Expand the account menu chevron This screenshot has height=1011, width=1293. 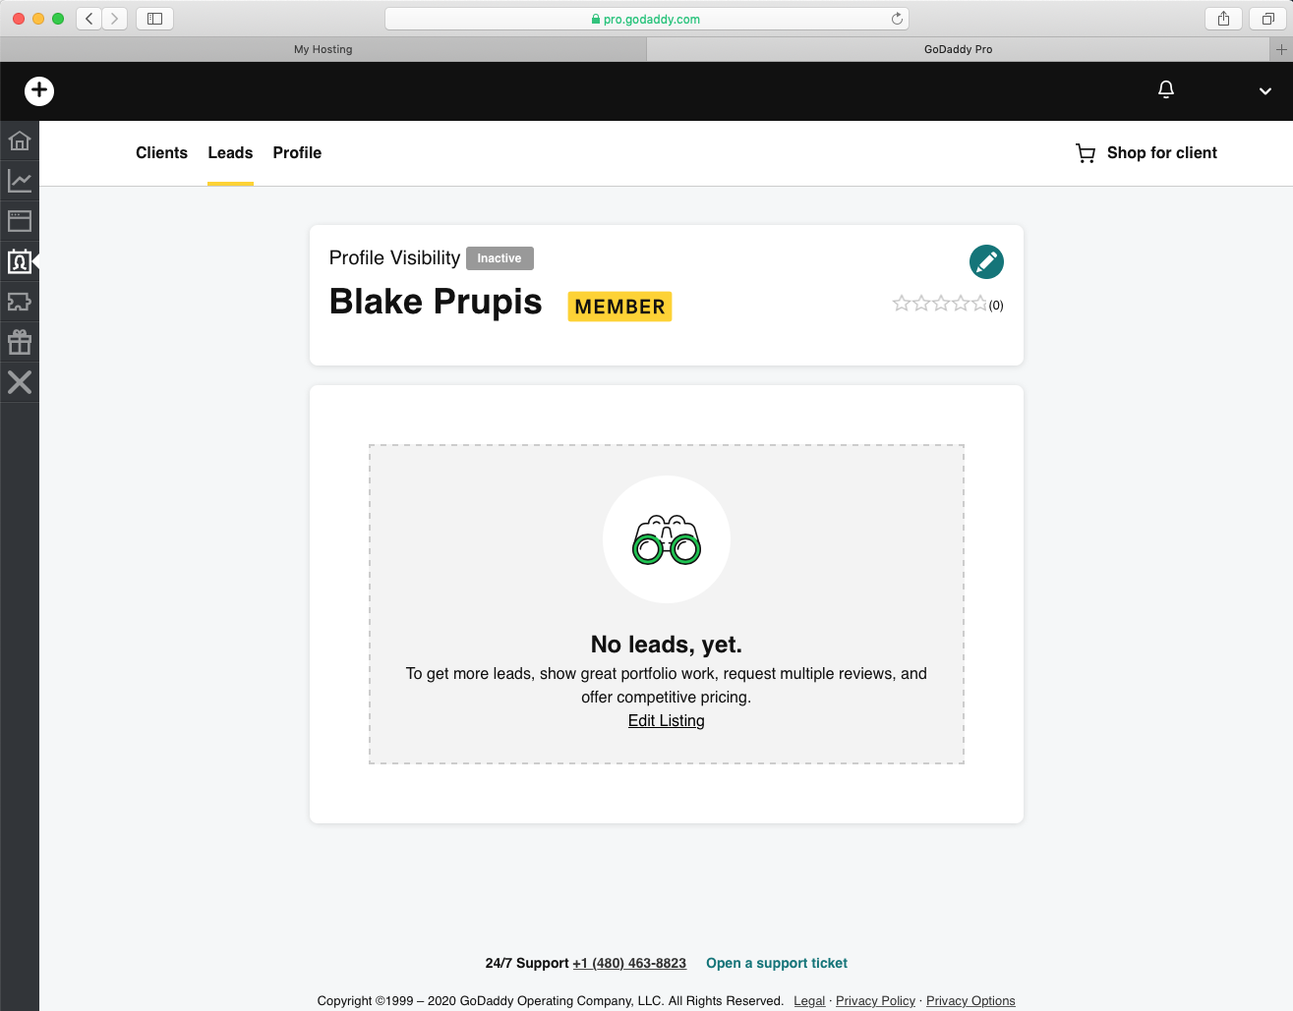point(1265,91)
